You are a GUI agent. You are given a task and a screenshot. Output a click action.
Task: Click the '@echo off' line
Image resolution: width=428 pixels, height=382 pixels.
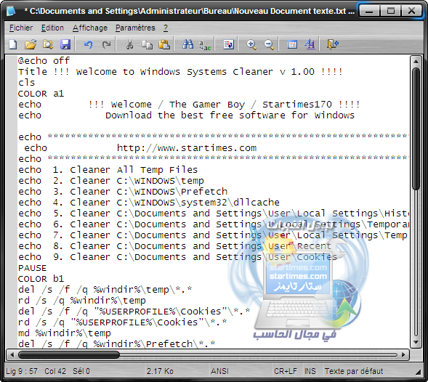point(44,60)
